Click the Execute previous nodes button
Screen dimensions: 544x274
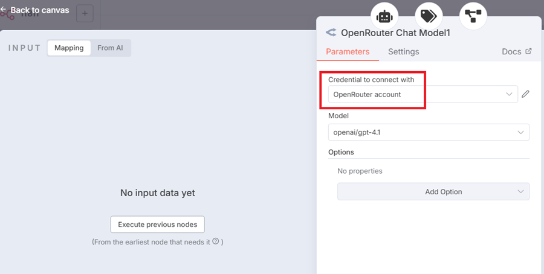coord(158,225)
